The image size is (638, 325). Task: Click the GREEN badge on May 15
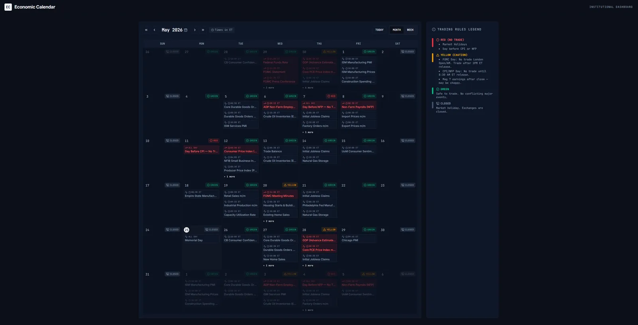[369, 141]
